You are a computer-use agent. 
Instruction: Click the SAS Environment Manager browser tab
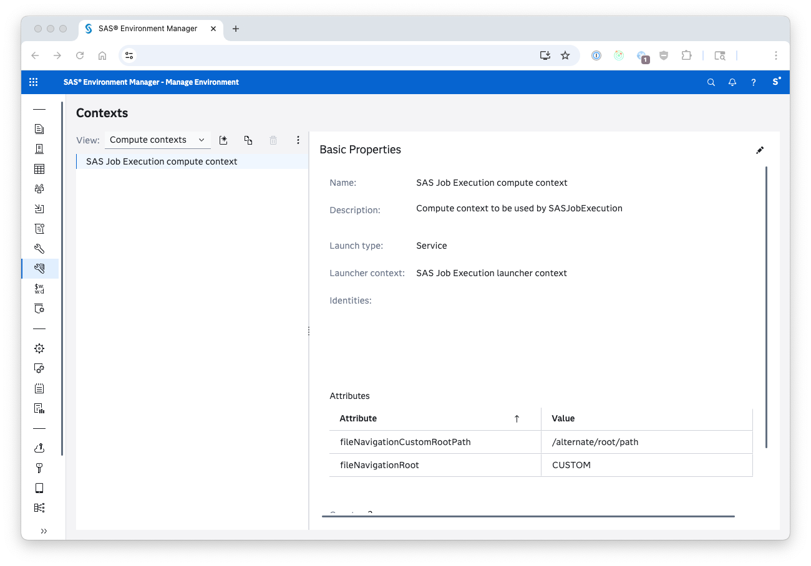[150, 29]
